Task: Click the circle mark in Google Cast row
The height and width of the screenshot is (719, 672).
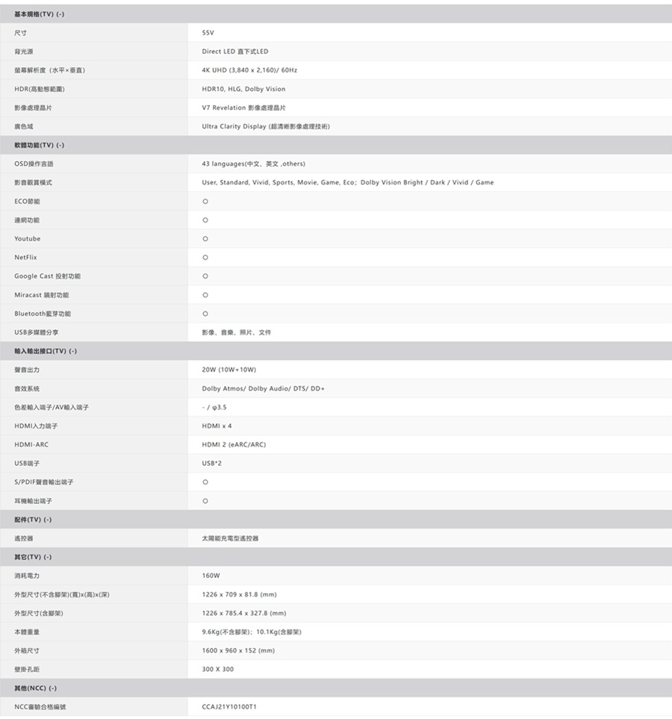Action: (205, 276)
